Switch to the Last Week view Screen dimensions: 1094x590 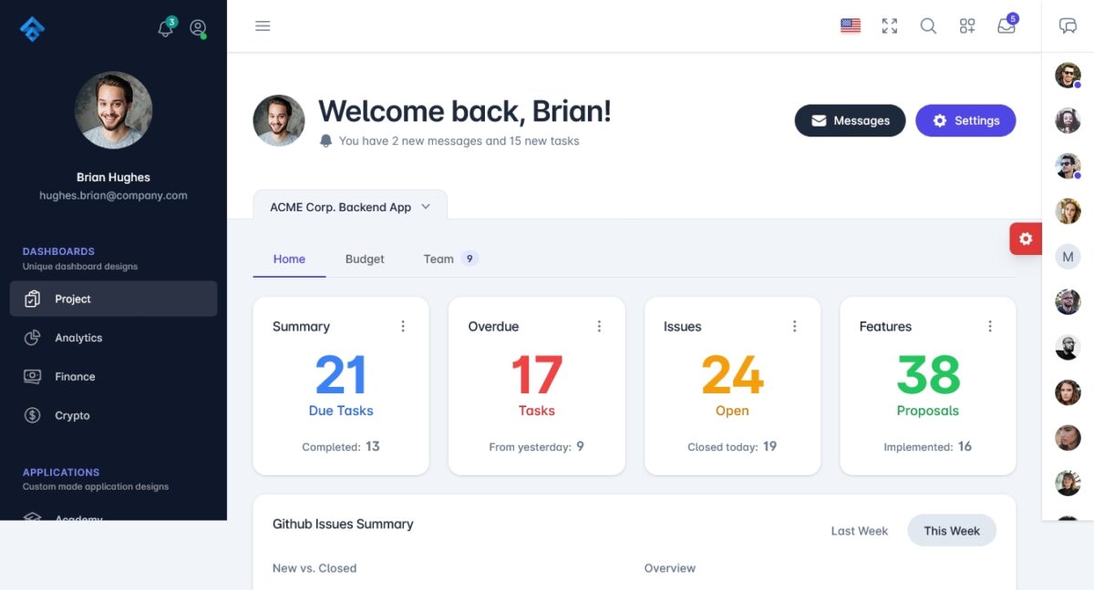[858, 530]
